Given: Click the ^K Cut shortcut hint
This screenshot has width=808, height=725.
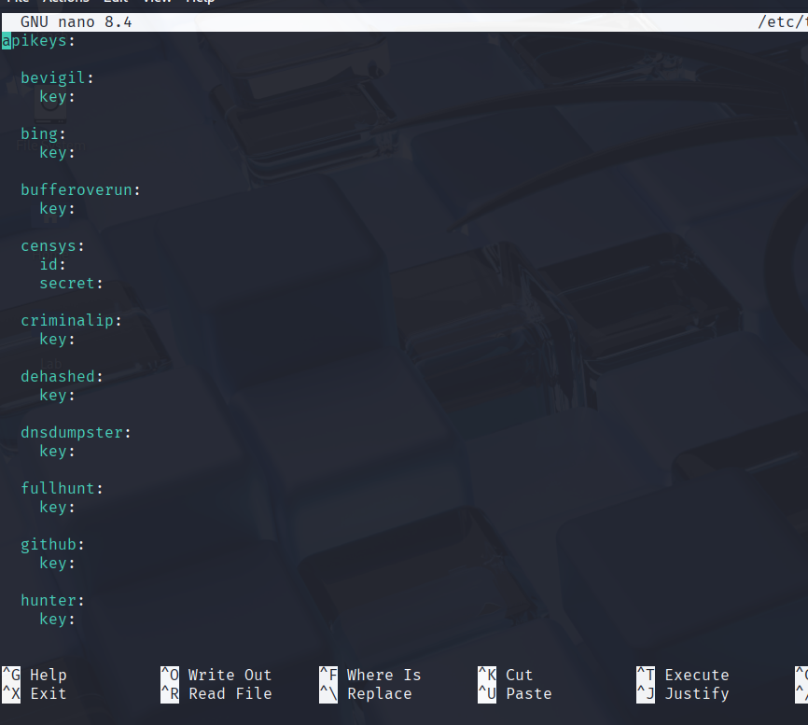Looking at the screenshot, I should 505,675.
